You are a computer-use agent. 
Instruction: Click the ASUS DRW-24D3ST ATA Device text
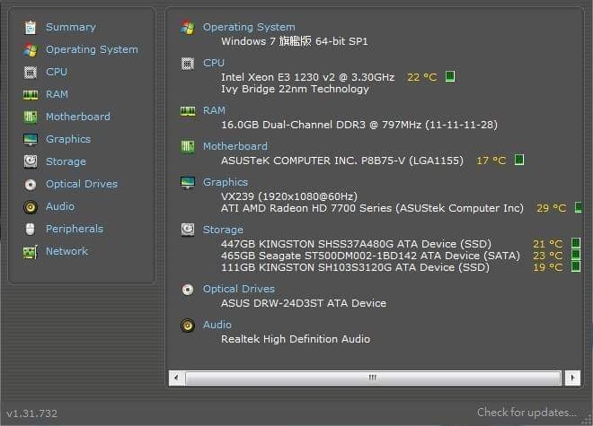(304, 303)
